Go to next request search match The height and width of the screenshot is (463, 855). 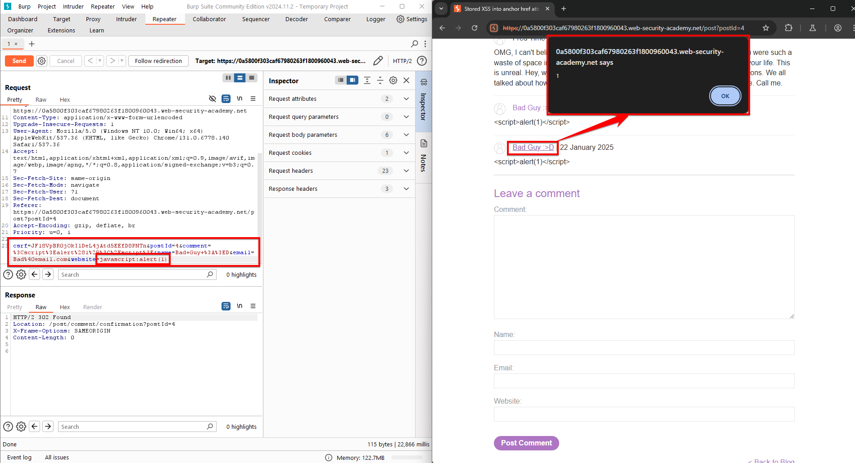click(48, 274)
